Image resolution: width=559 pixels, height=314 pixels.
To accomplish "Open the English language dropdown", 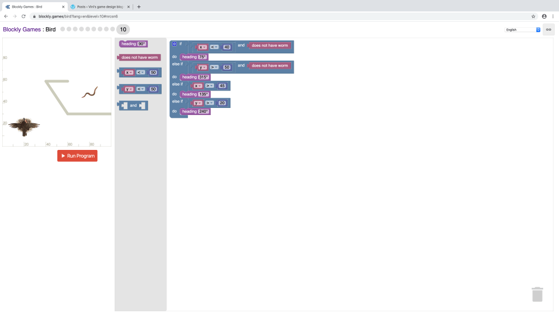I will pos(522,29).
